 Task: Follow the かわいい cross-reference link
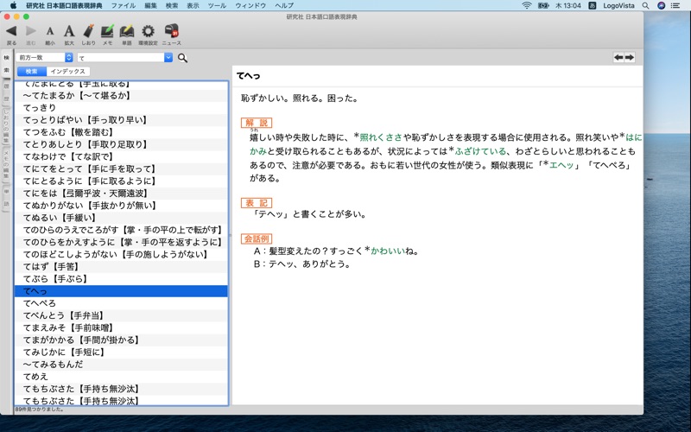[388, 251]
